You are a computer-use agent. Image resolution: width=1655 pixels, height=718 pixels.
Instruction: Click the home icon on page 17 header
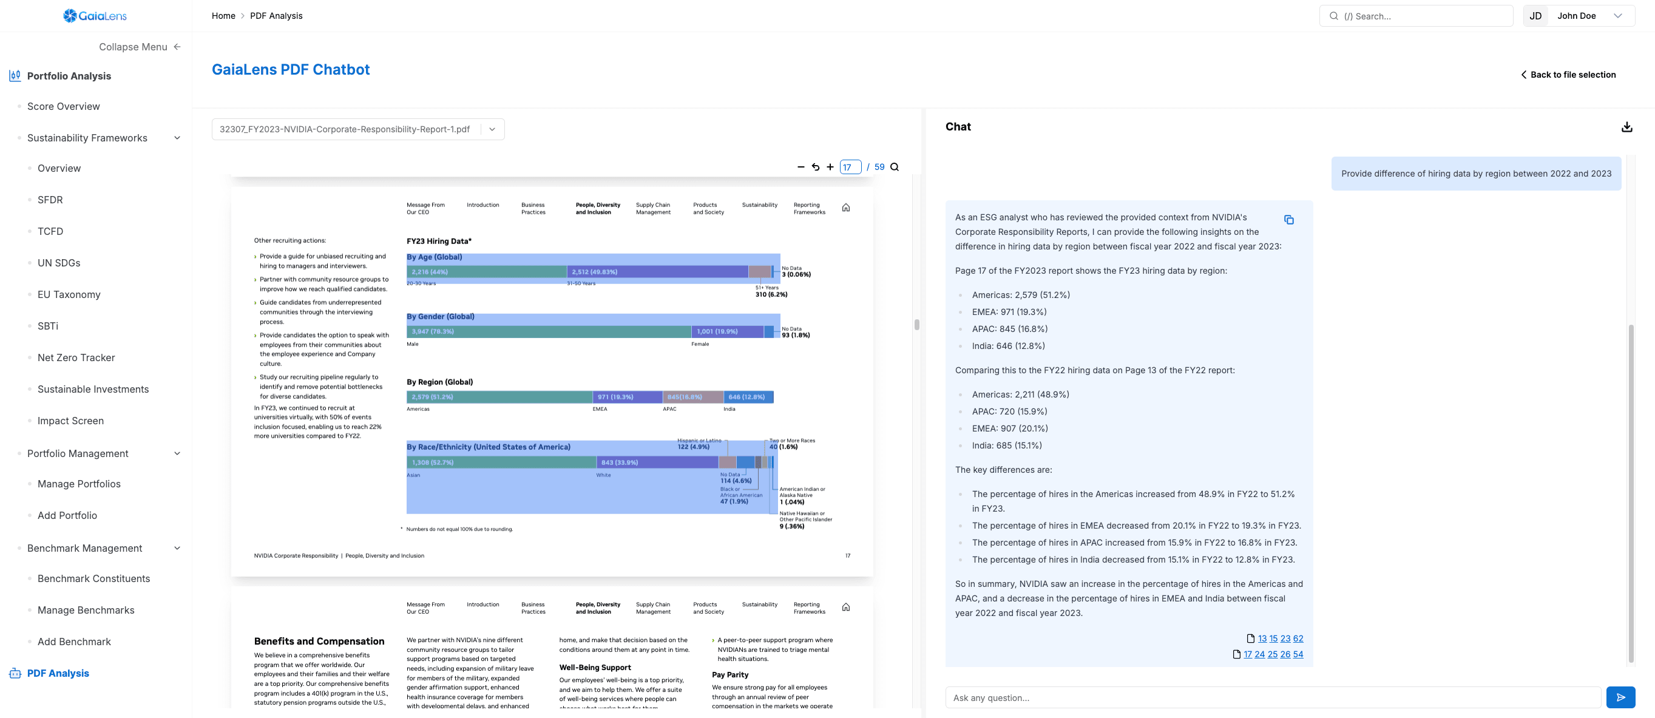(846, 208)
